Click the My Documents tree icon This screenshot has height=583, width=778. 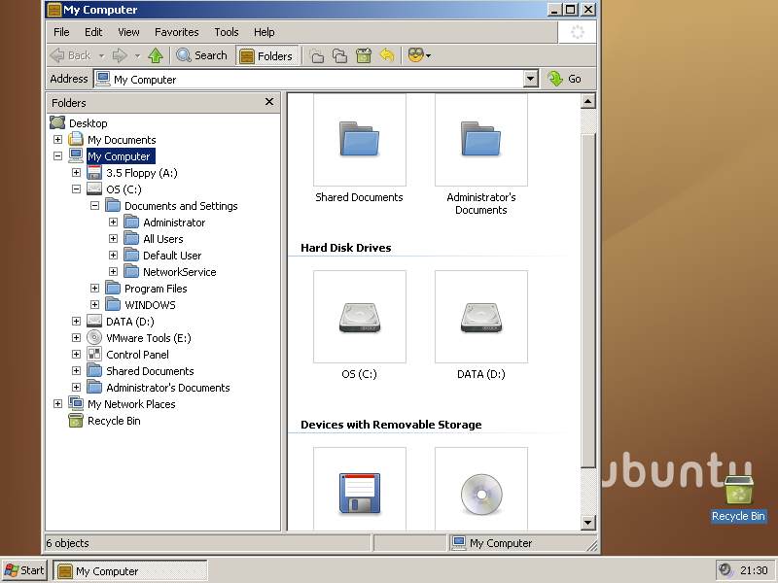[76, 139]
